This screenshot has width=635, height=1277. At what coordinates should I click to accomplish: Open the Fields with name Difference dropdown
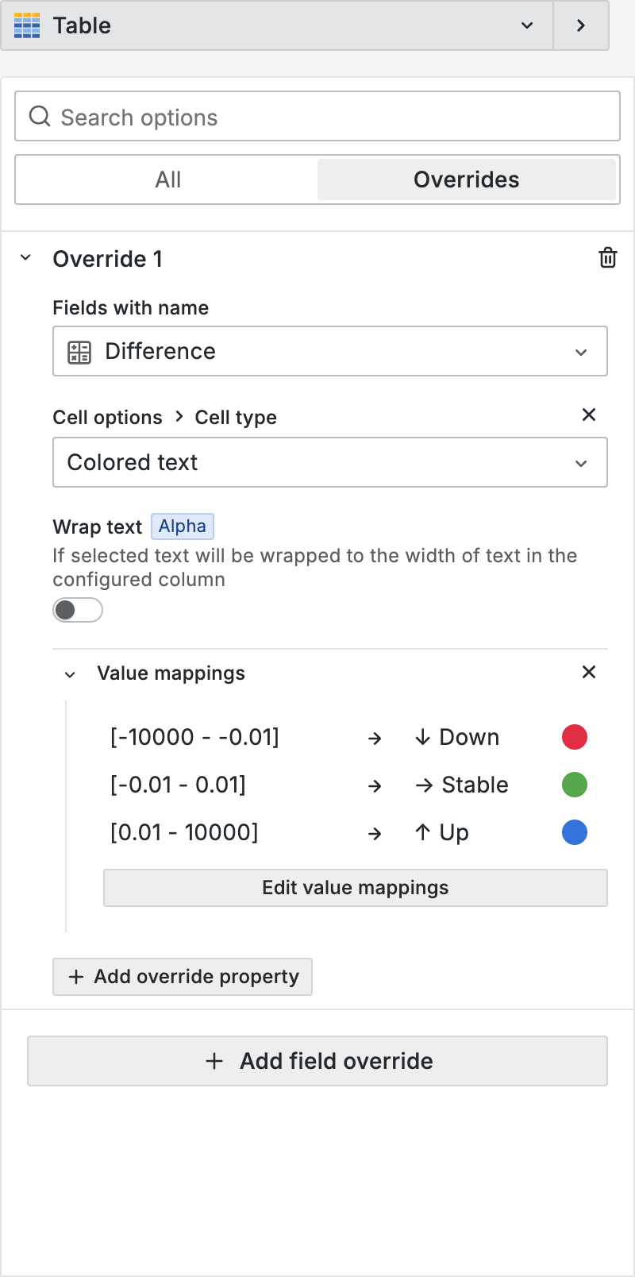329,351
